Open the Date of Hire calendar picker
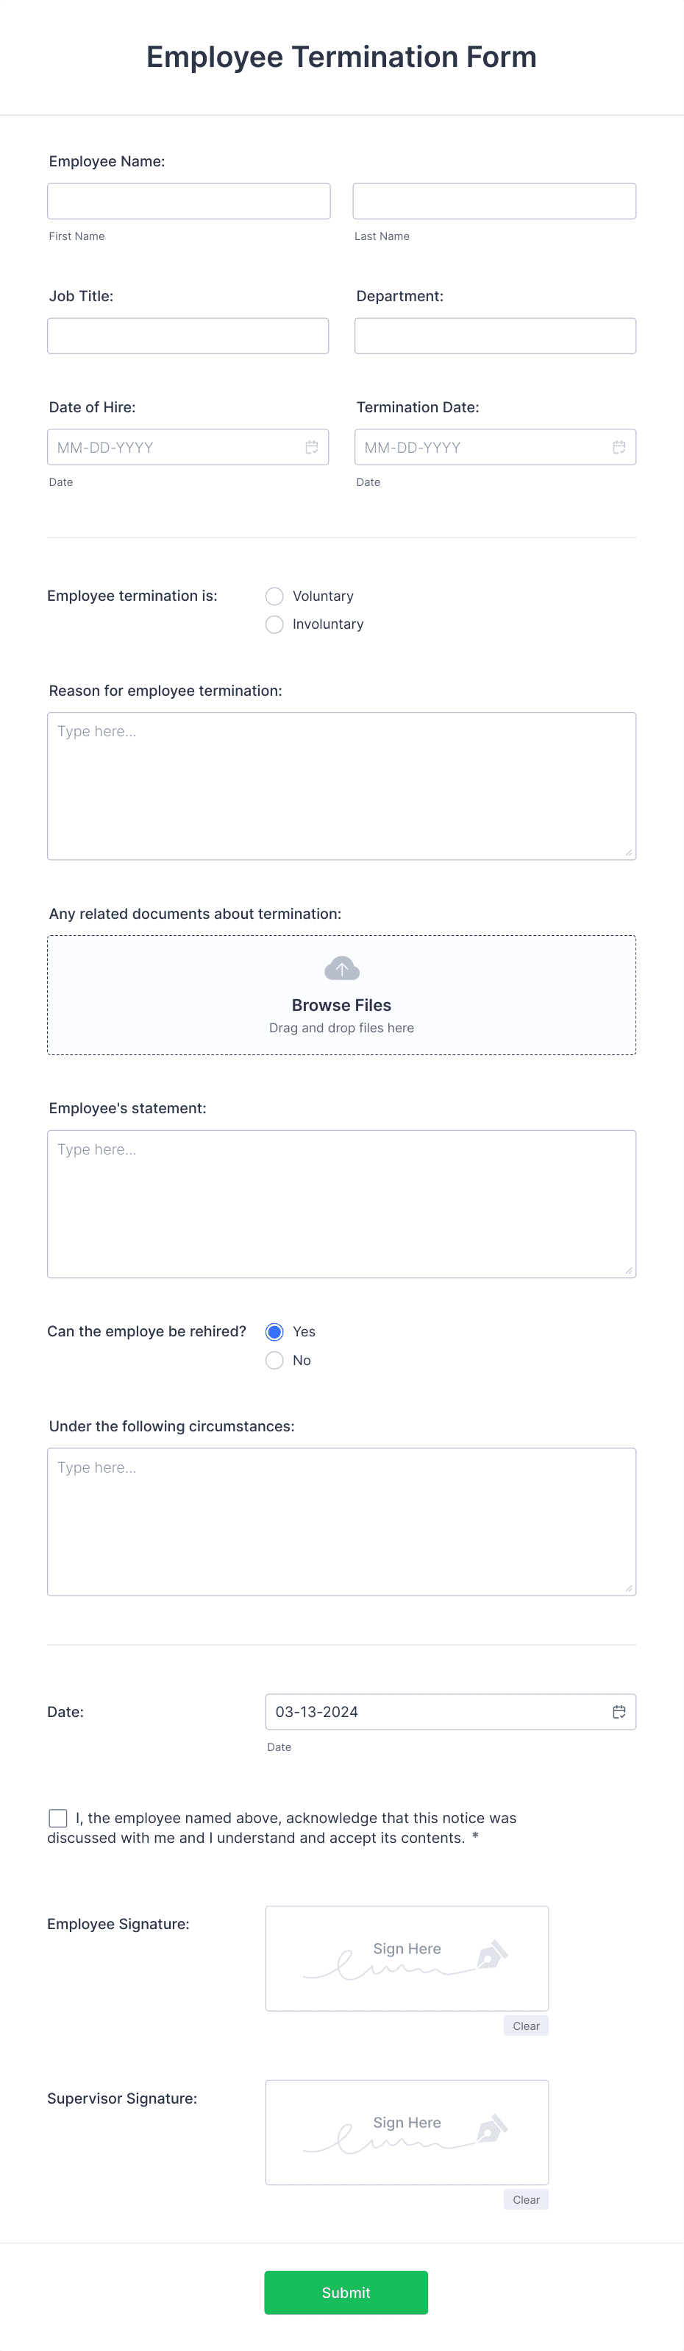This screenshot has width=684, height=2351. pos(311,446)
